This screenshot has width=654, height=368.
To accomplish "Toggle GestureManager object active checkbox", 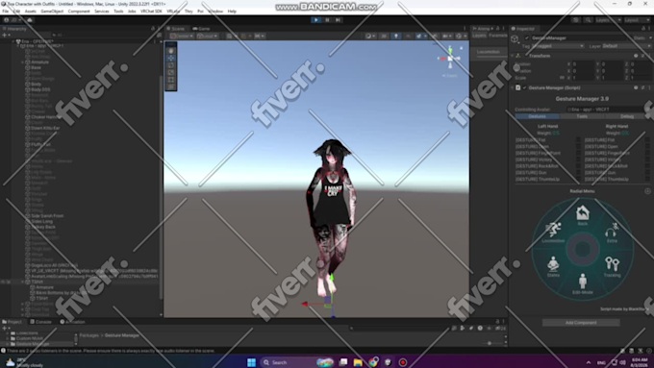I will click(x=527, y=37).
